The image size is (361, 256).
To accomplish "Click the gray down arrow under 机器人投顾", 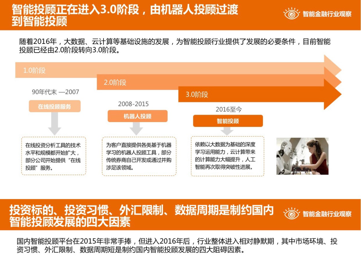I will [136, 129].
